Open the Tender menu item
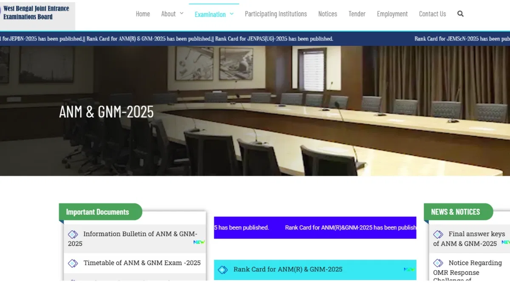Screen dimensions: 510x283 click(357, 14)
